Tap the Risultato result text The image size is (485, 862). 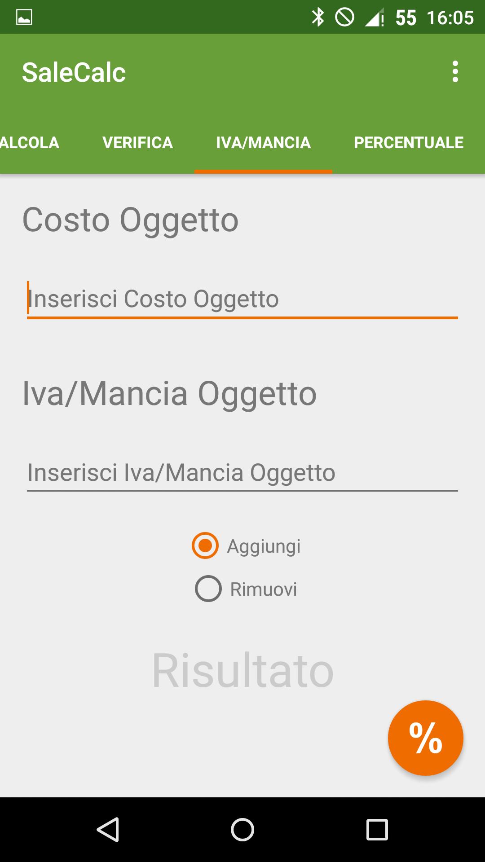pos(242,671)
